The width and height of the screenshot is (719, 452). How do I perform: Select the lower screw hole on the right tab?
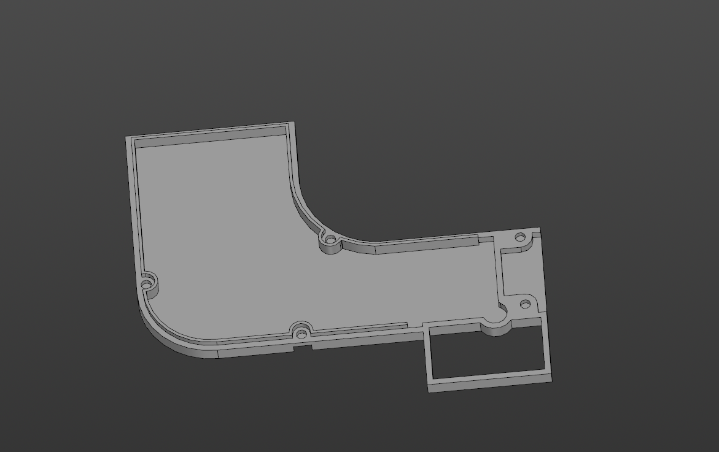pos(525,304)
